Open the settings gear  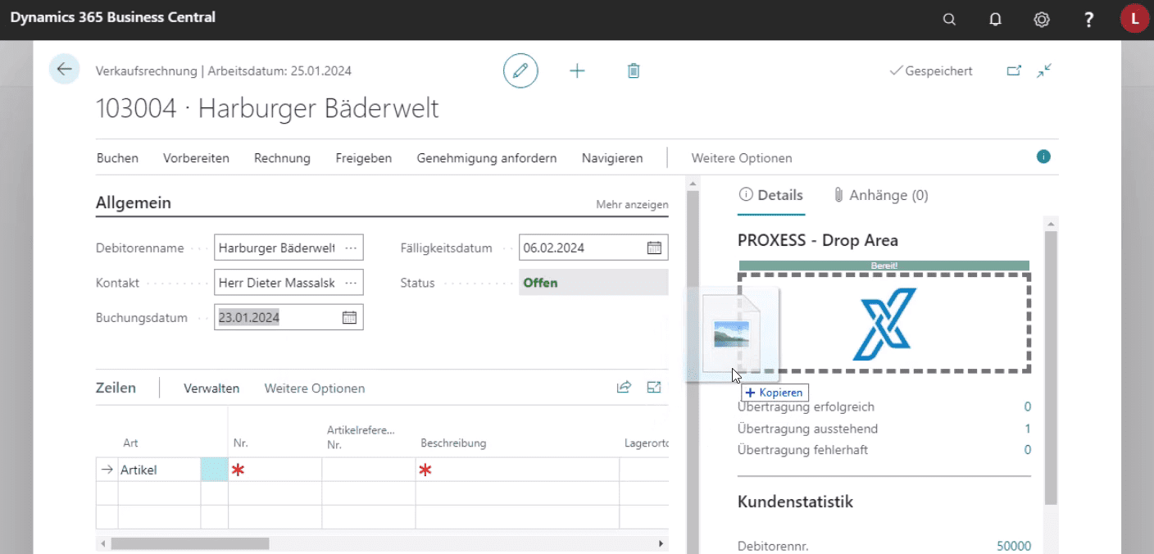(x=1042, y=20)
